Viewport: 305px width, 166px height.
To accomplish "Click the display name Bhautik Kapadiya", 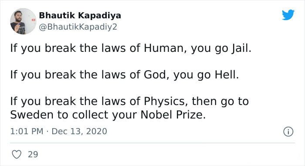I will coord(80,15).
